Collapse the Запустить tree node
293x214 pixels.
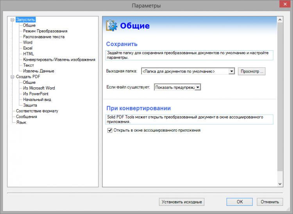(13, 19)
